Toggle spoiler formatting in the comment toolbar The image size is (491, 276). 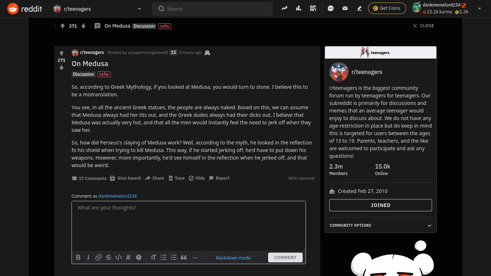(138, 257)
